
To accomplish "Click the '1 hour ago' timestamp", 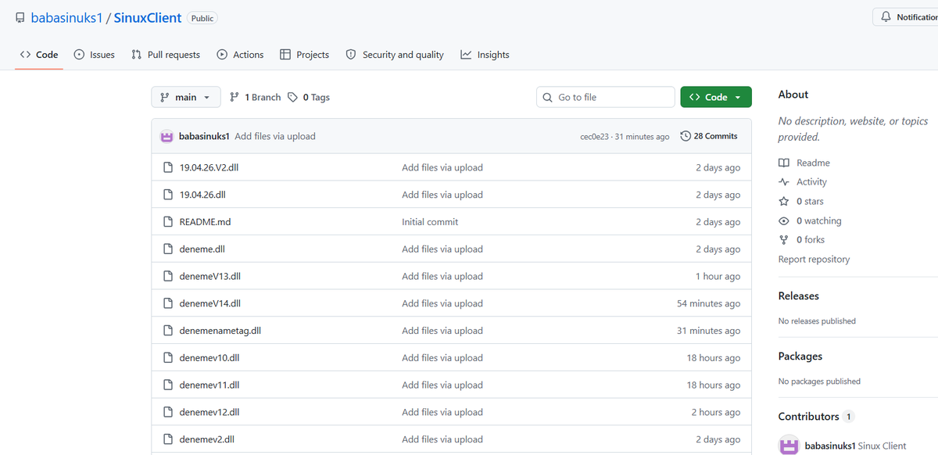I will tap(718, 276).
